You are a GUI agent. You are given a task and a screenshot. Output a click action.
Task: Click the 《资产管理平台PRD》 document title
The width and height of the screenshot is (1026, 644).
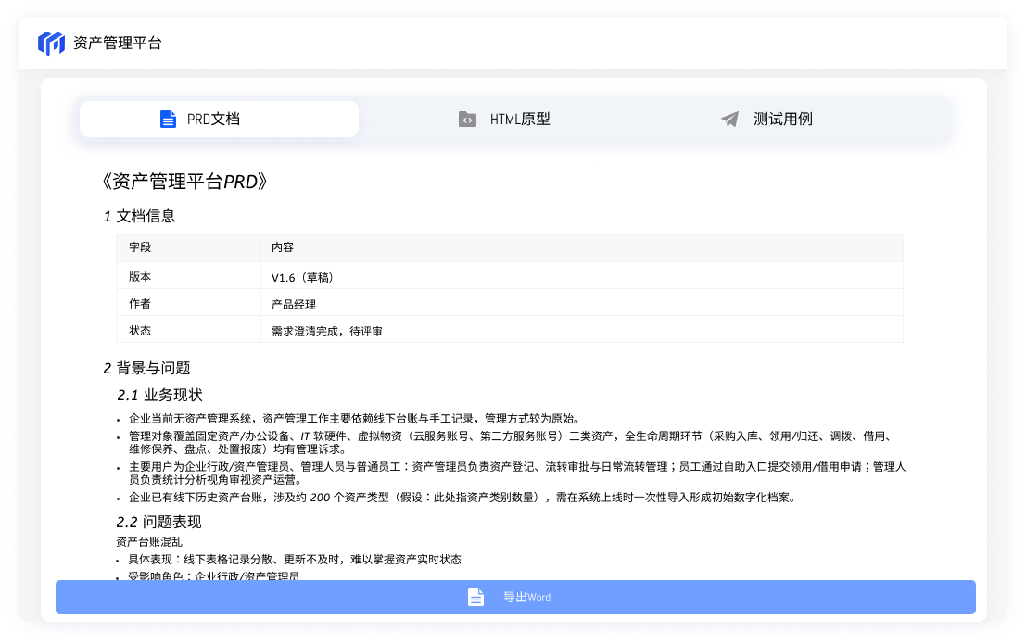tap(185, 182)
